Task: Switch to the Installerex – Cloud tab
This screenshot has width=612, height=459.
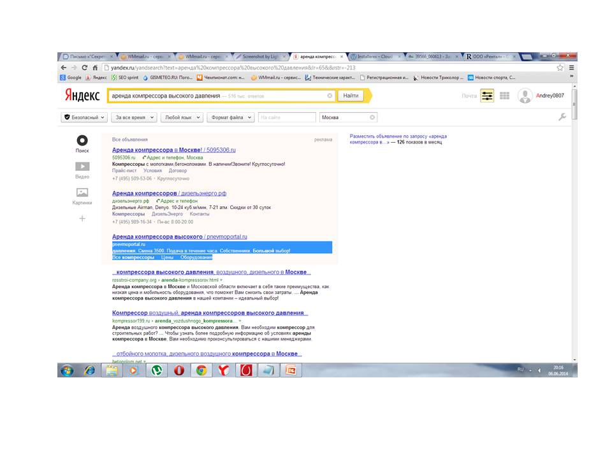Action: (x=375, y=57)
